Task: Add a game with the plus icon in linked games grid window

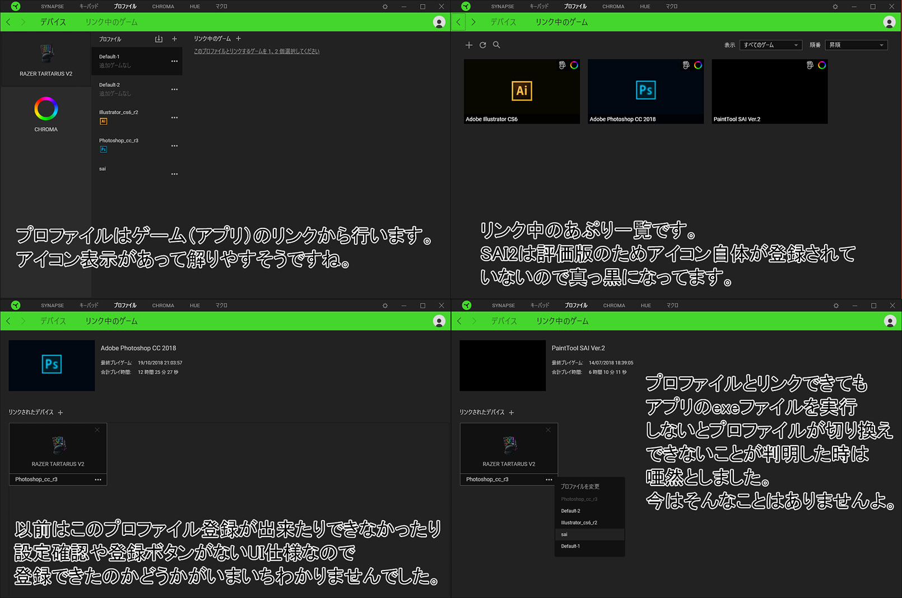Action: pos(469,45)
